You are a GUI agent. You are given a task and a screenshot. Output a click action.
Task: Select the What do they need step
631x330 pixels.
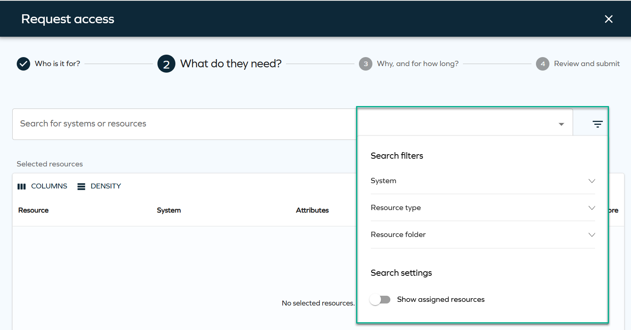230,64
